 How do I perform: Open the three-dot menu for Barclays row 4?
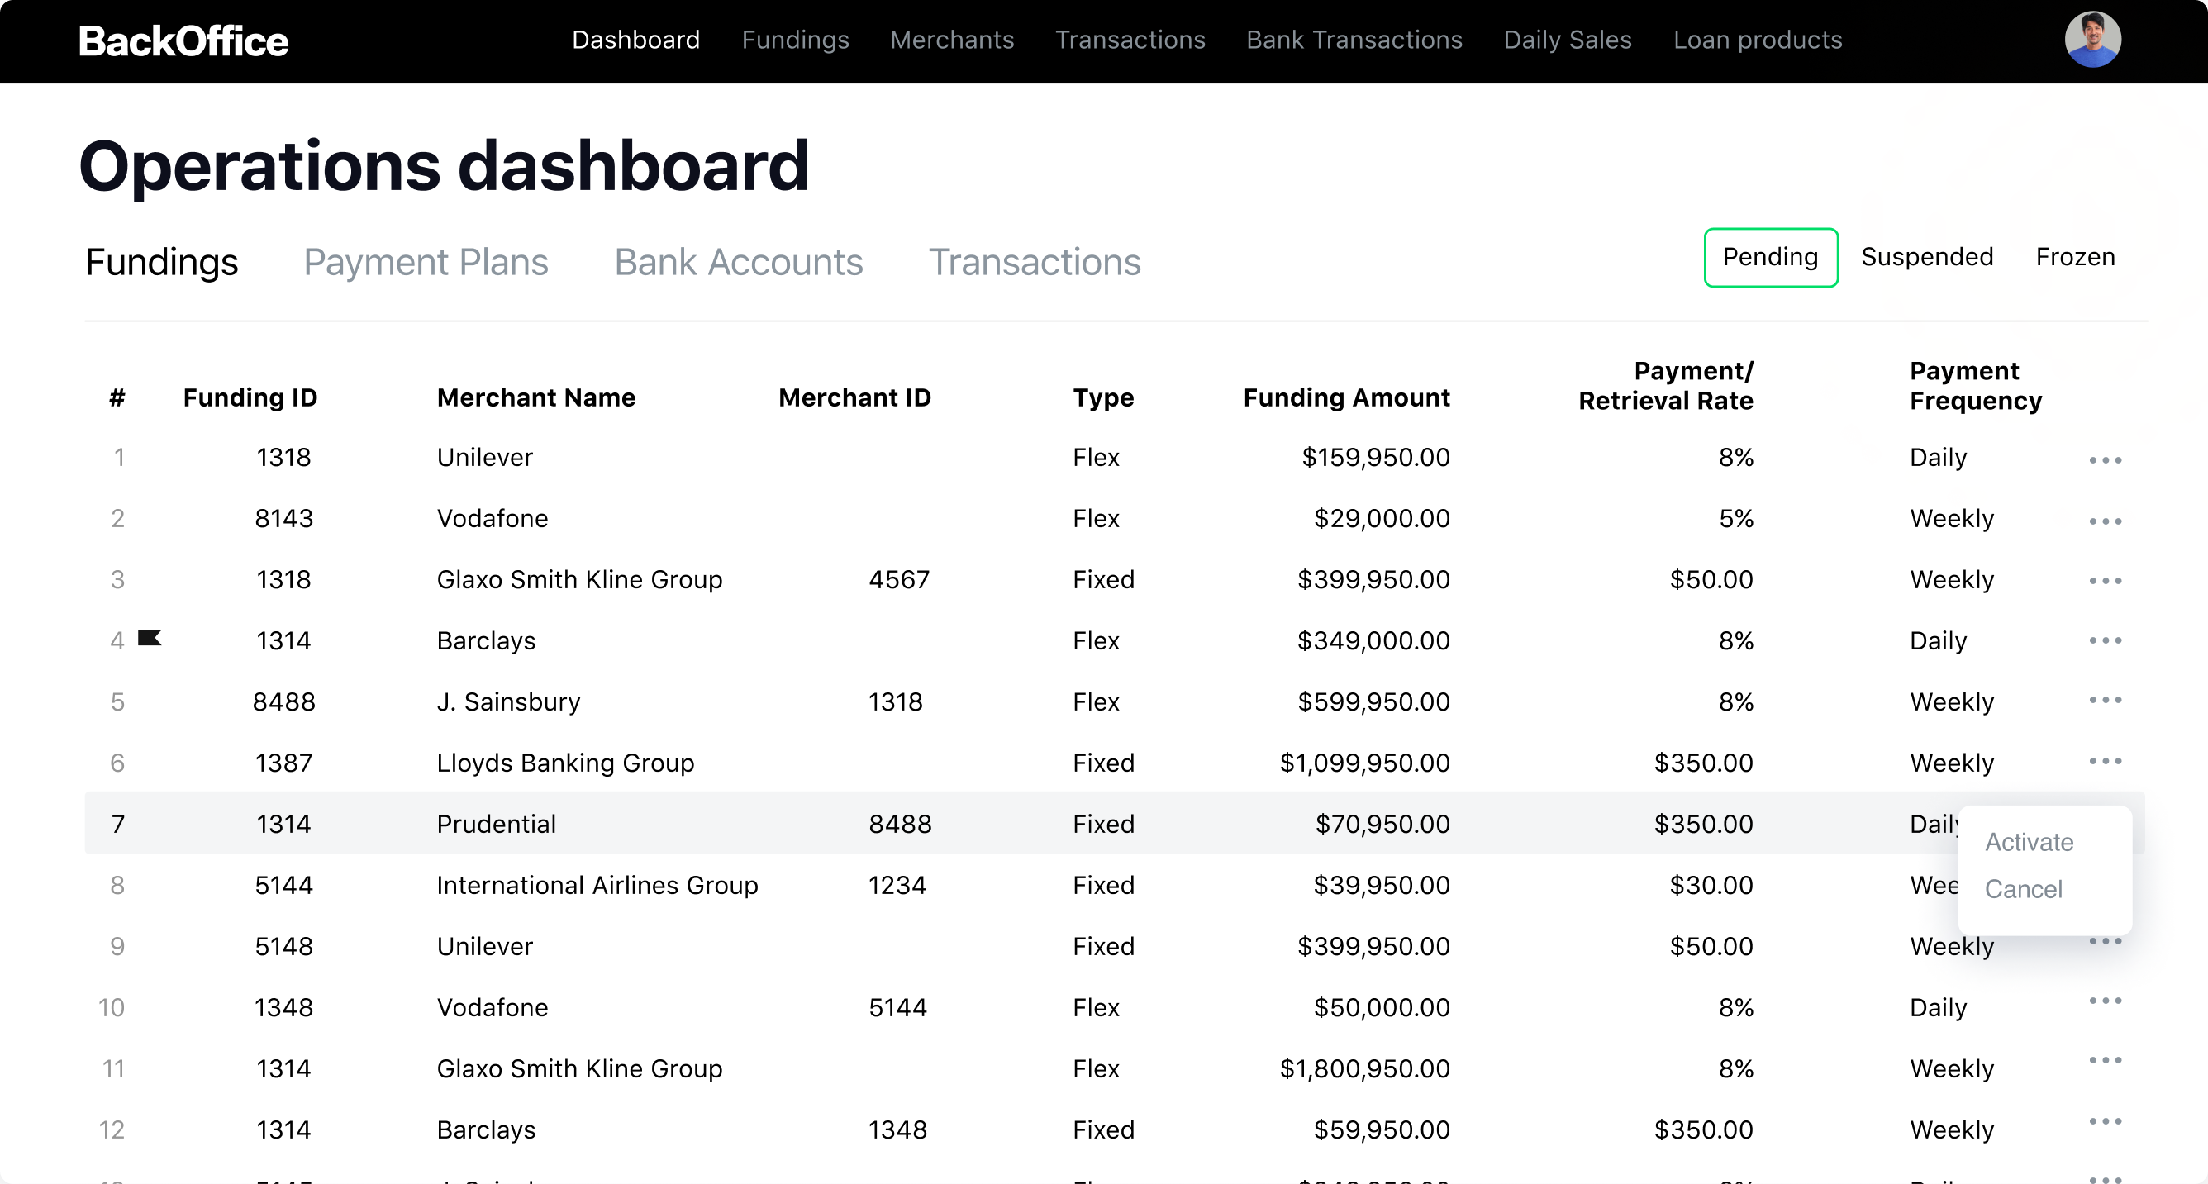pos(2106,640)
